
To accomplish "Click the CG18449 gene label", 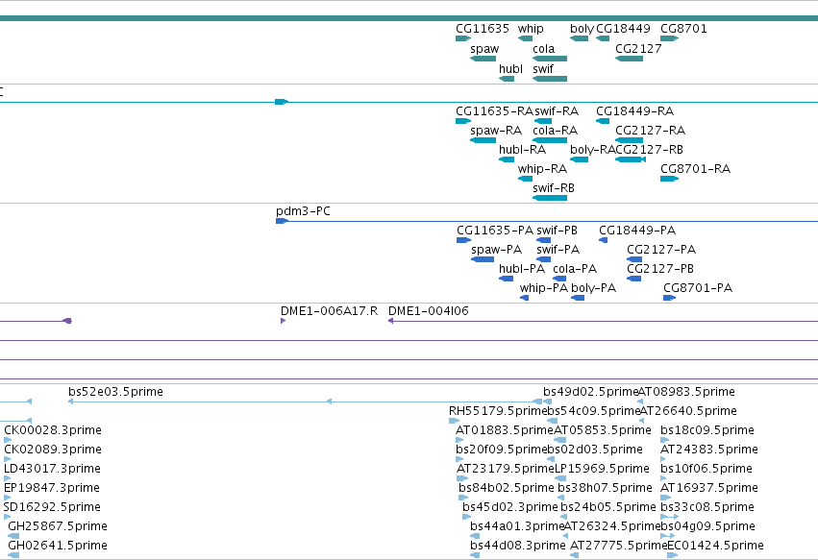I will (x=623, y=29).
